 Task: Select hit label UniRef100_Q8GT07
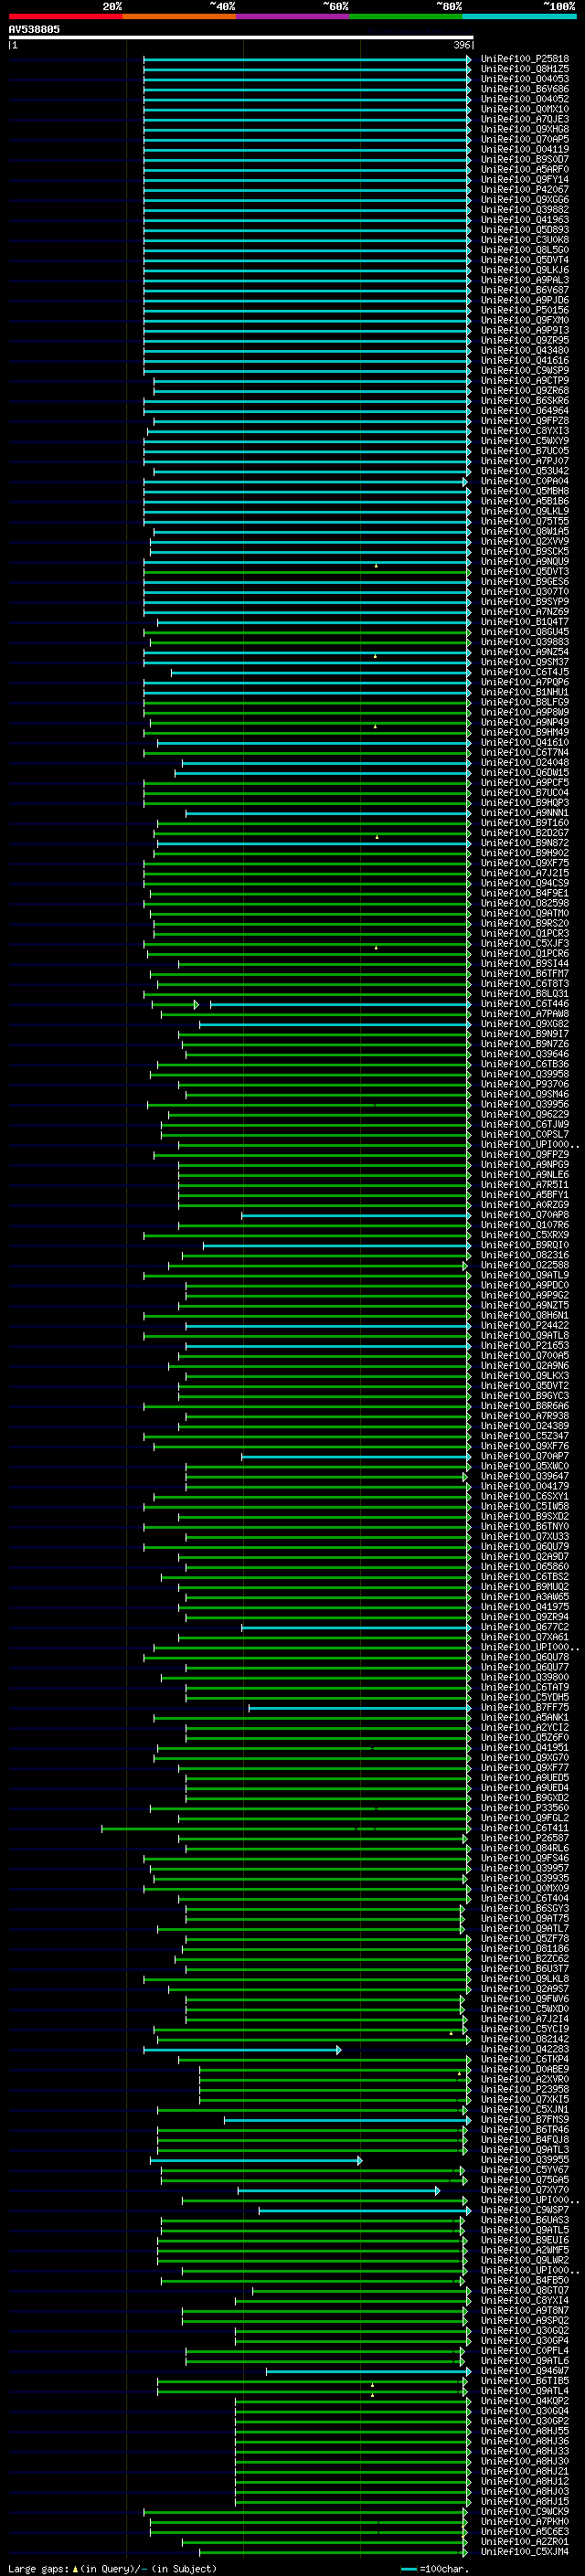(525, 2291)
